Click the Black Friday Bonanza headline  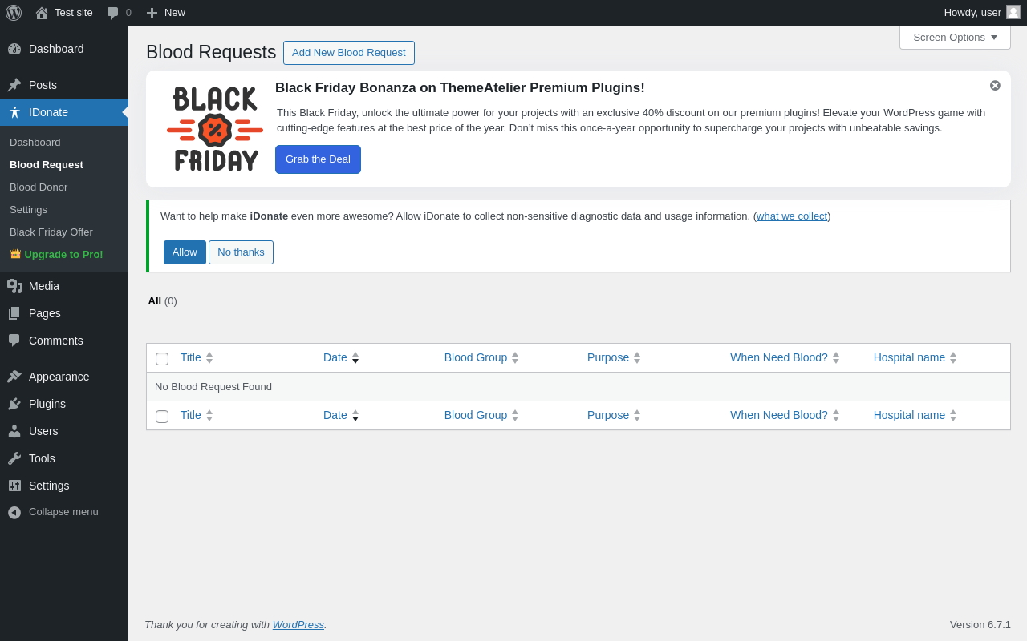[460, 88]
